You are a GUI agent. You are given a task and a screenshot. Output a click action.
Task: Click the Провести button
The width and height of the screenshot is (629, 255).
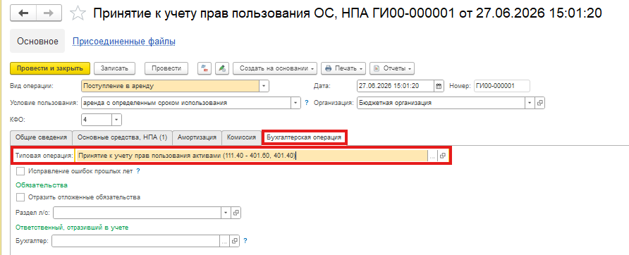tap(166, 68)
